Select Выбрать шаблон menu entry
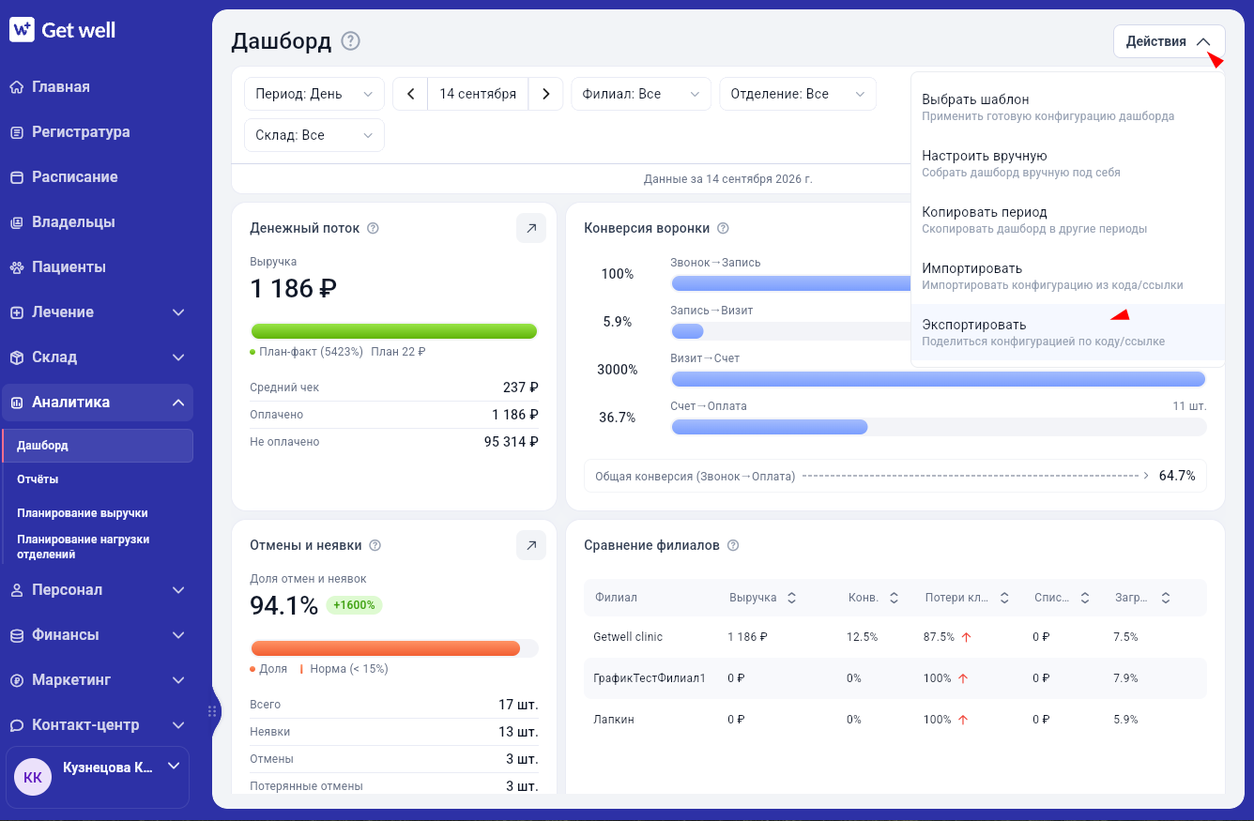This screenshot has height=821, width=1254. pyautogui.click(x=1068, y=107)
